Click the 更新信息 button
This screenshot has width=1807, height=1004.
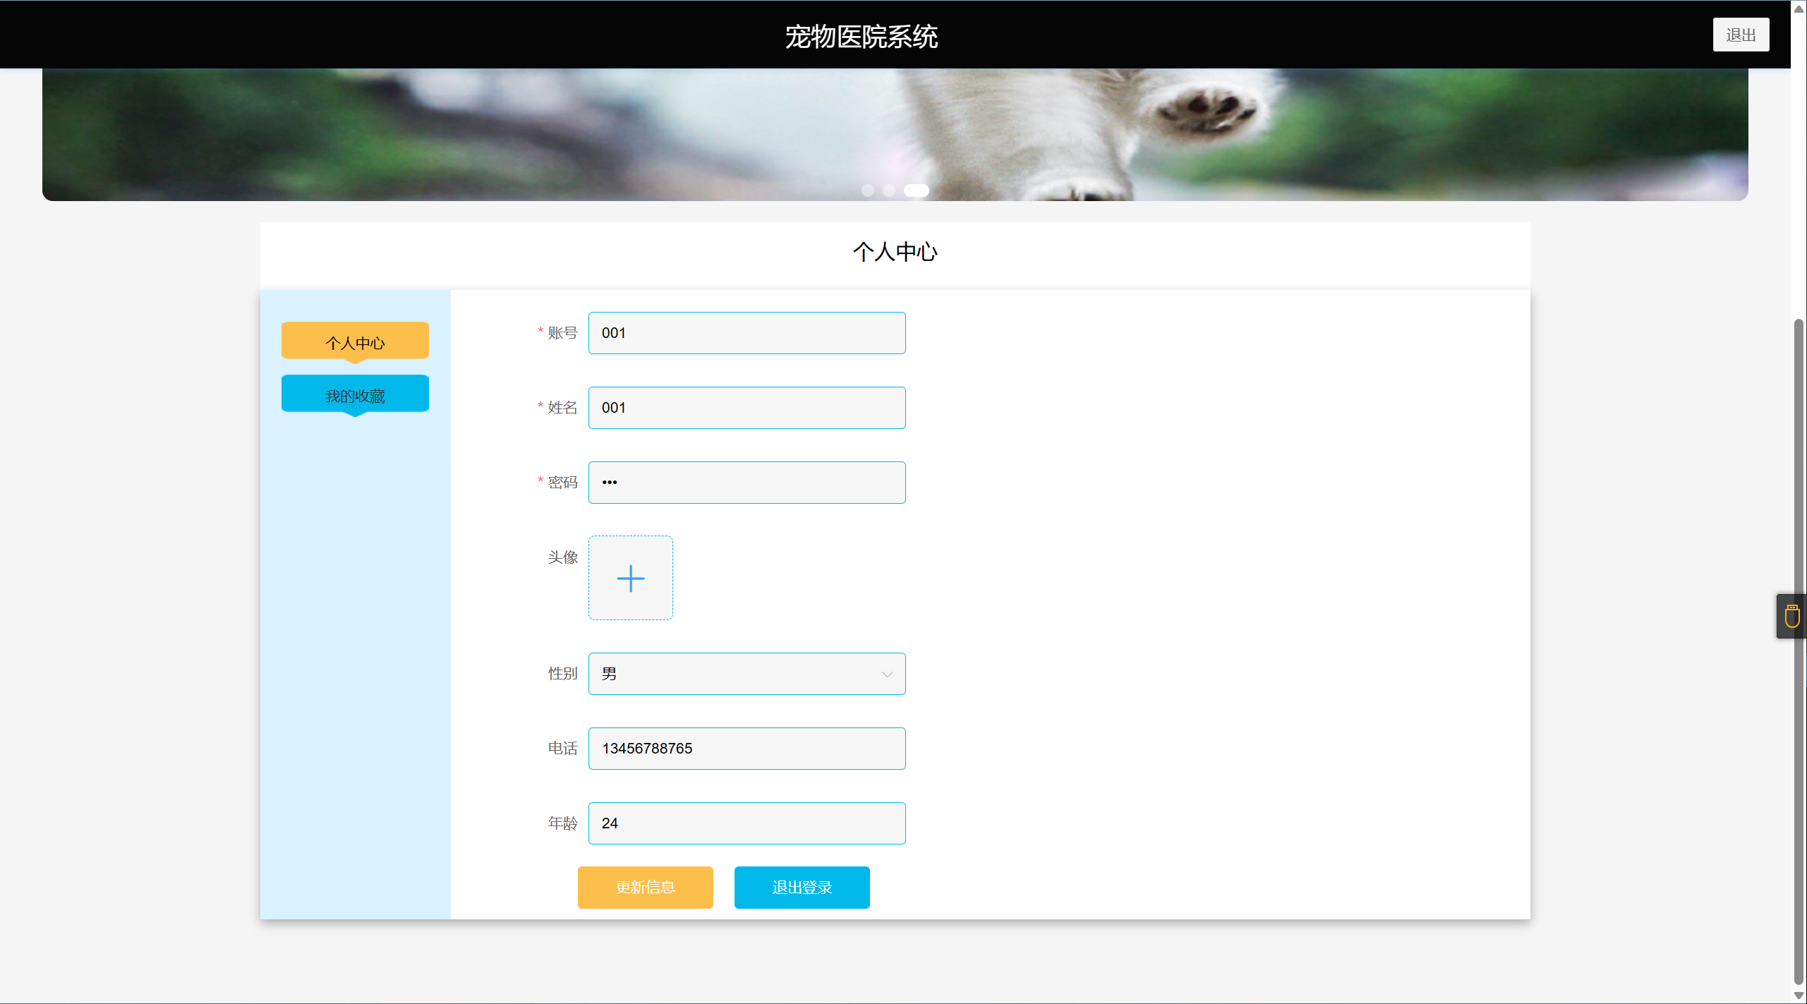(x=645, y=887)
